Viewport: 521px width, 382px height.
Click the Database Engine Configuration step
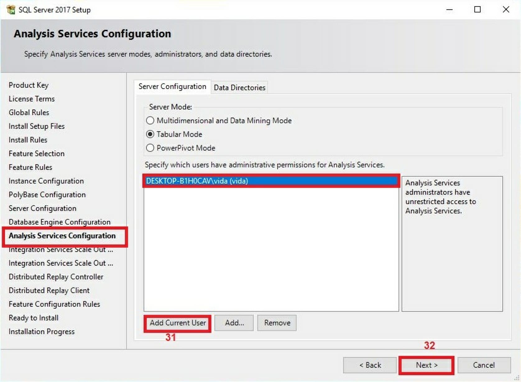point(60,222)
